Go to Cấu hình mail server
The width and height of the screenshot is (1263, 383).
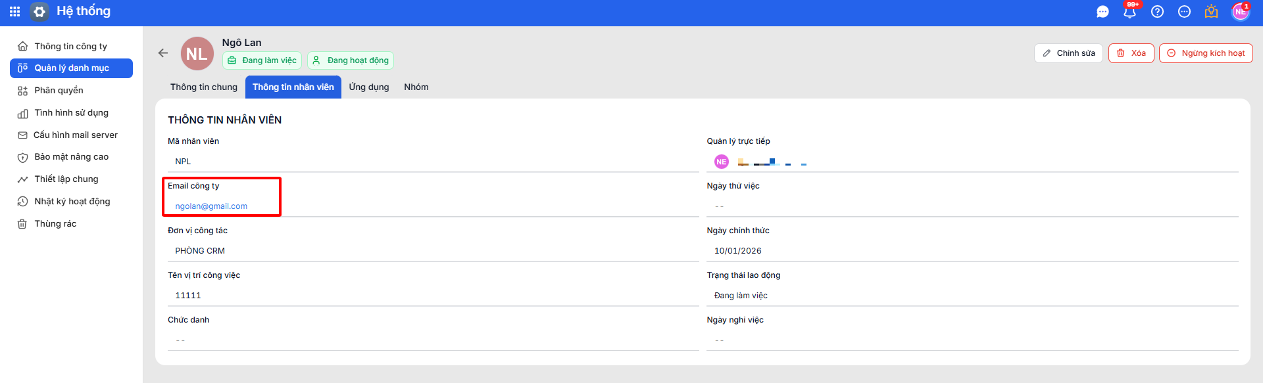pyautogui.click(x=75, y=135)
